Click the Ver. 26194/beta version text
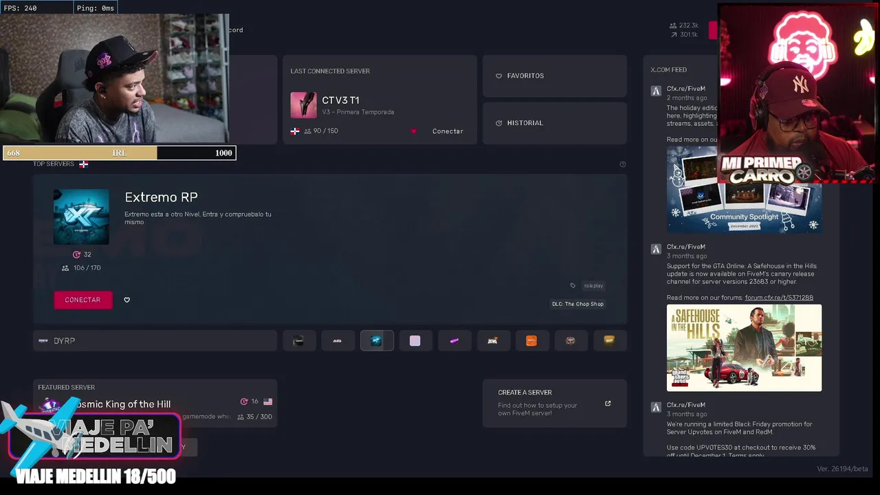 click(843, 469)
